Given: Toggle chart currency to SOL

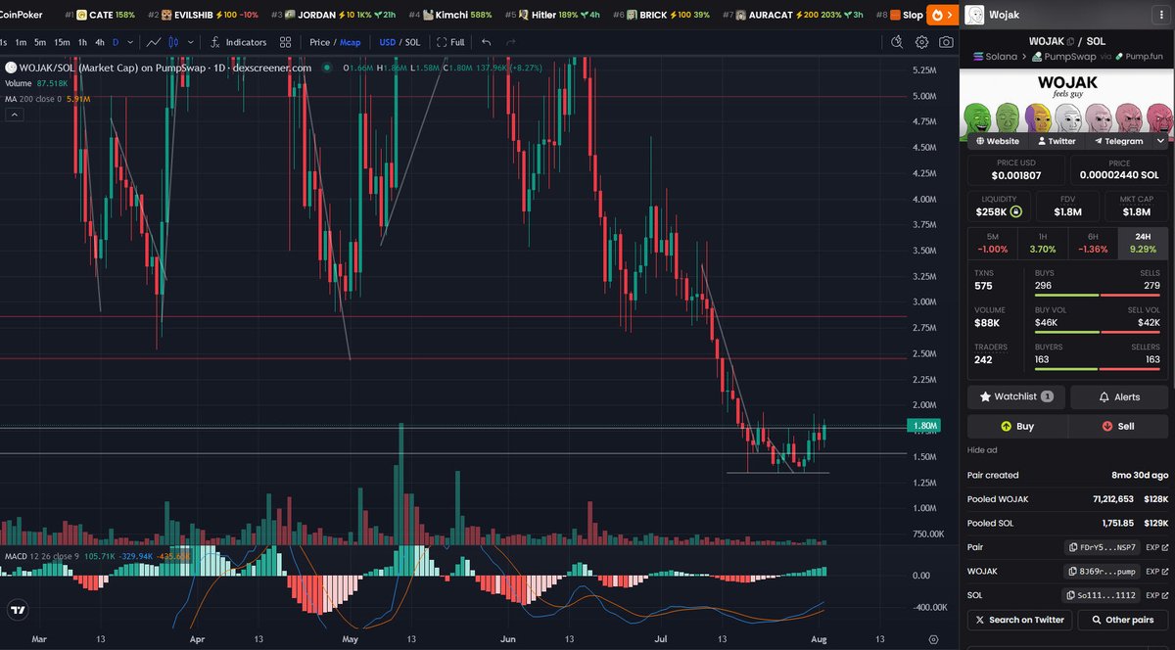Looking at the screenshot, I should pos(411,42).
